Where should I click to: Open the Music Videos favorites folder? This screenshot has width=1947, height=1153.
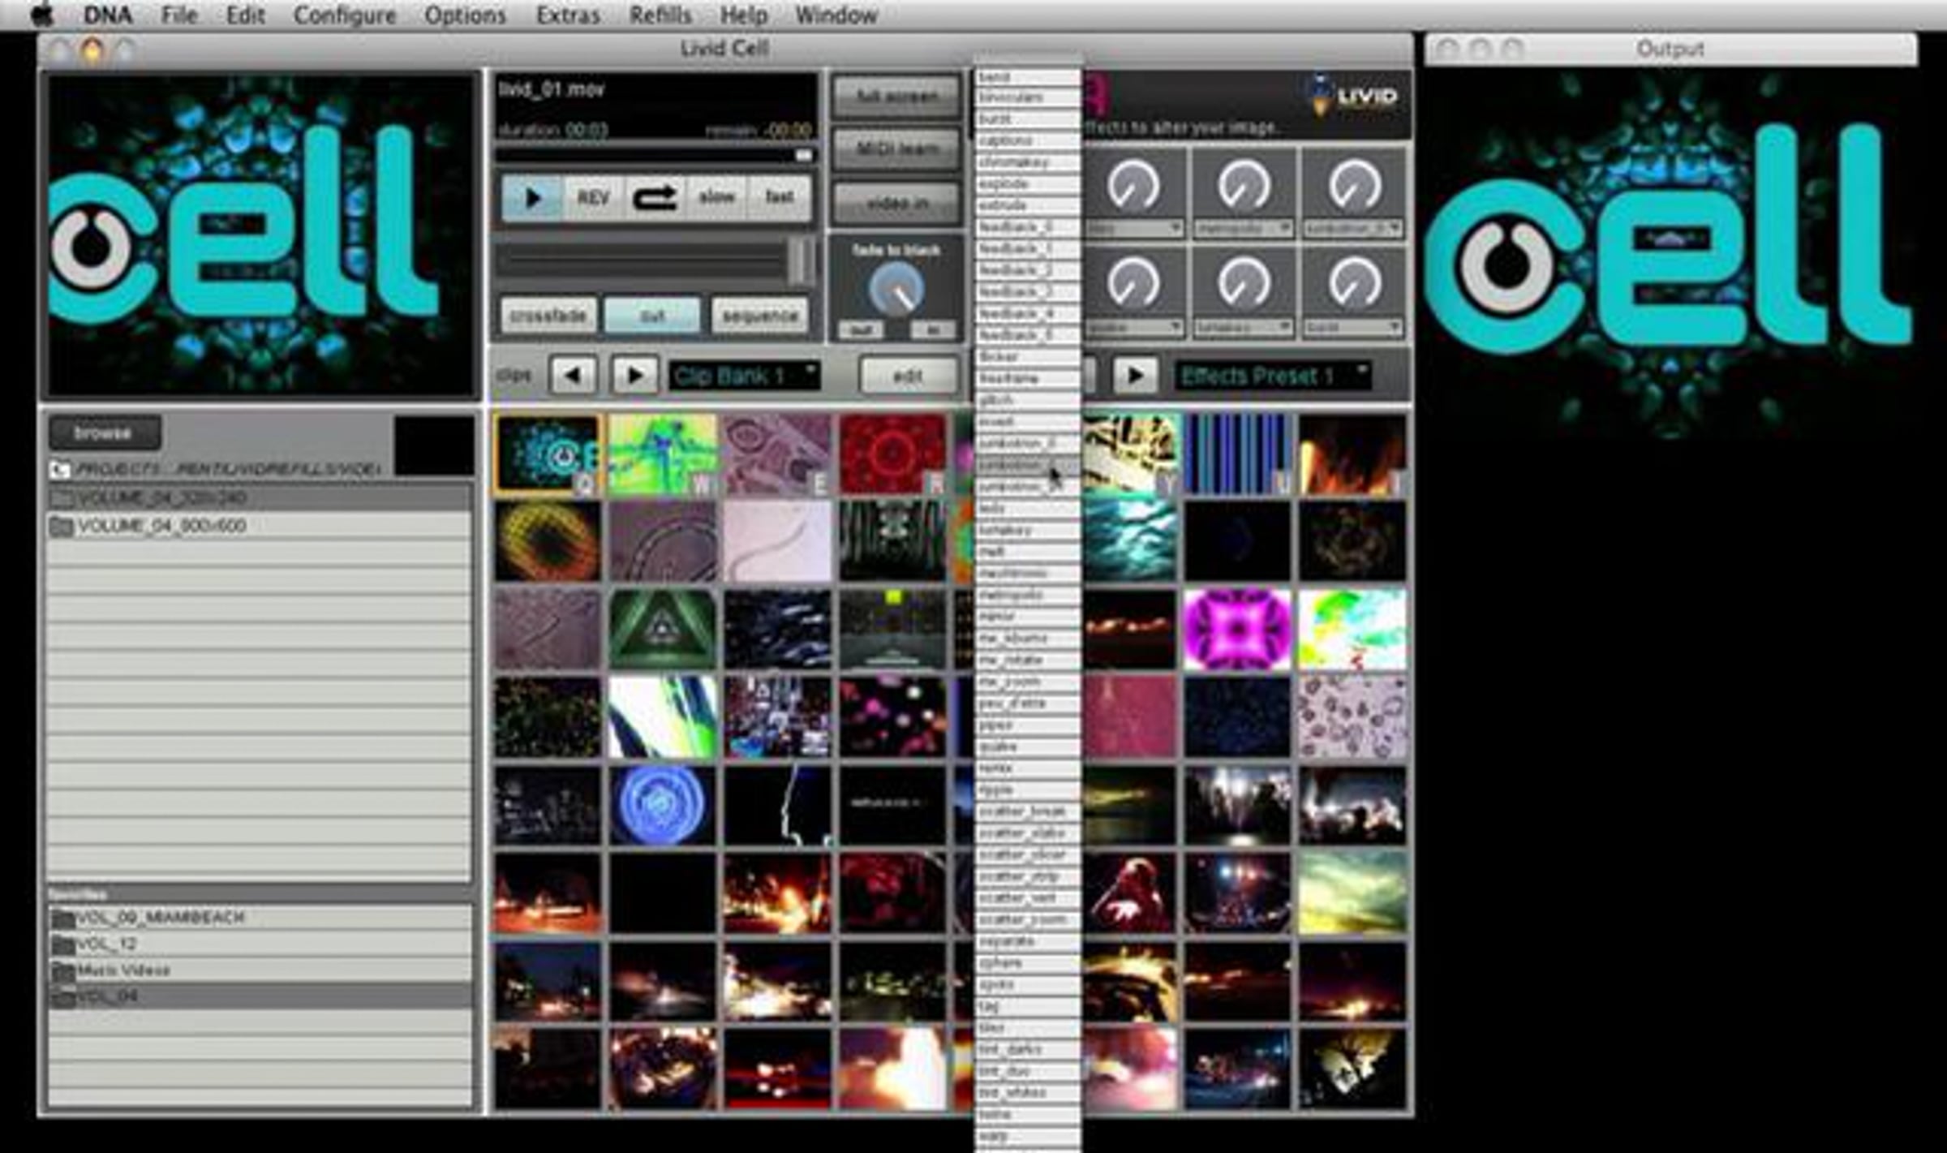coord(123,970)
